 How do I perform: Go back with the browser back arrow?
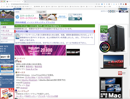[2, 4]
